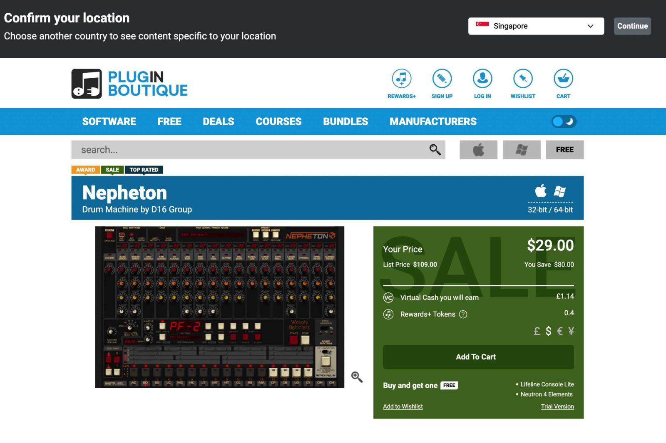Open the Manufacturers menu

pyautogui.click(x=433, y=121)
